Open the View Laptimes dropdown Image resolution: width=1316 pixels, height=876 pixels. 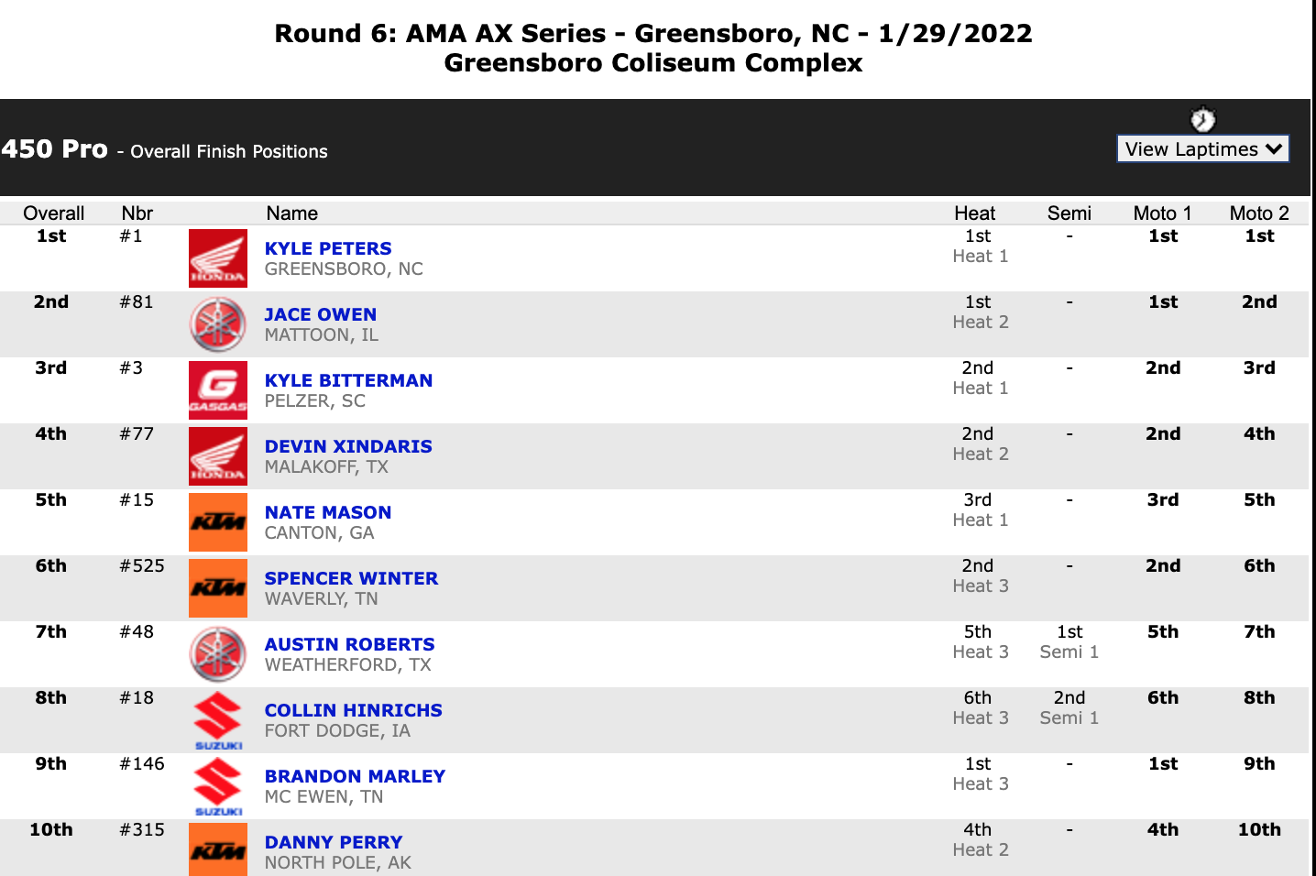click(x=1202, y=149)
